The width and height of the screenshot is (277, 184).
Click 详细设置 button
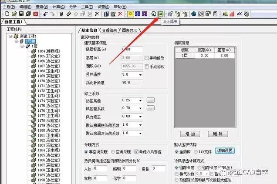tap(225, 151)
